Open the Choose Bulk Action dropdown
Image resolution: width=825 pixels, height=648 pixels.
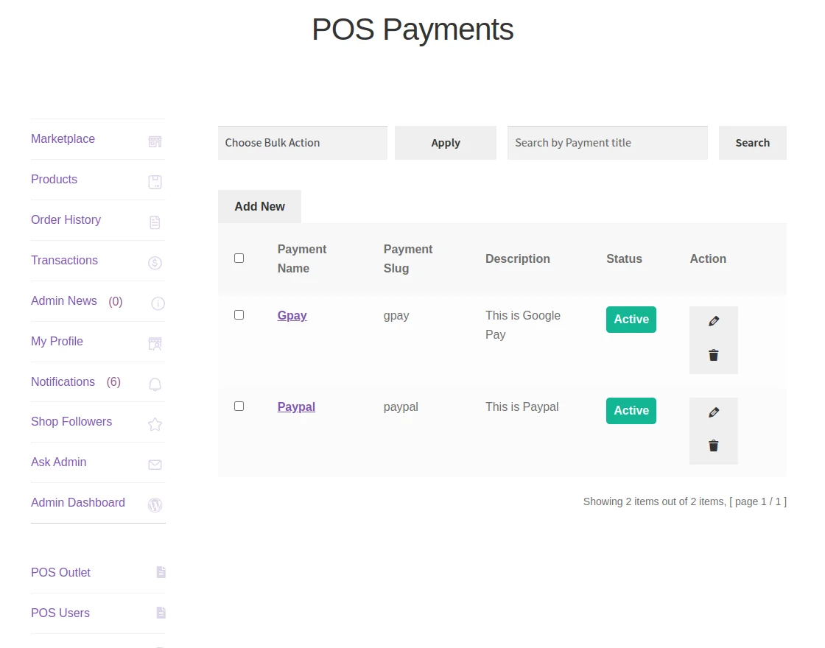302,142
